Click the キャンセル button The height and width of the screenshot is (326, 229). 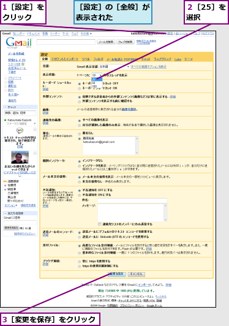point(137,274)
